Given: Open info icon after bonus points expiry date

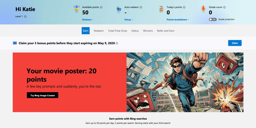Looking at the screenshot, I should pyautogui.click(x=117, y=43).
